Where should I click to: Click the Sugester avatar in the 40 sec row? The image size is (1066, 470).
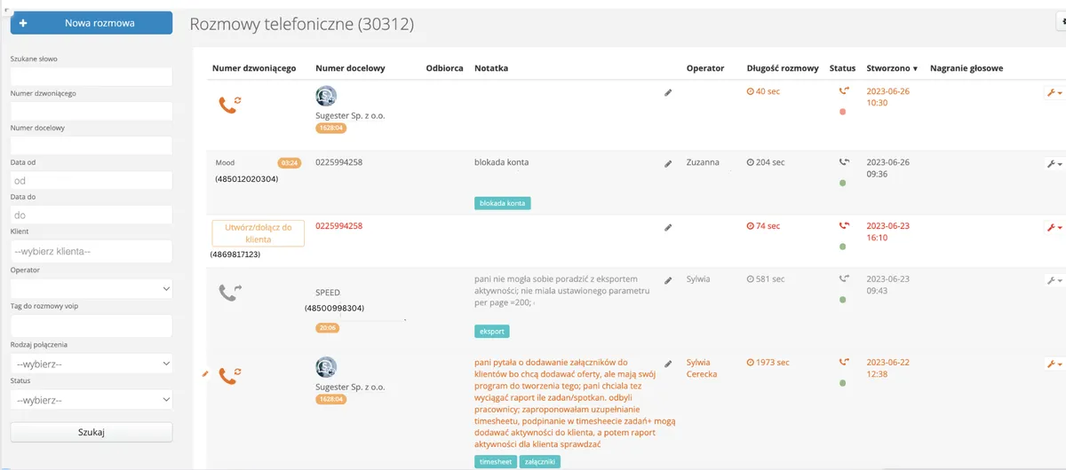pyautogui.click(x=326, y=96)
